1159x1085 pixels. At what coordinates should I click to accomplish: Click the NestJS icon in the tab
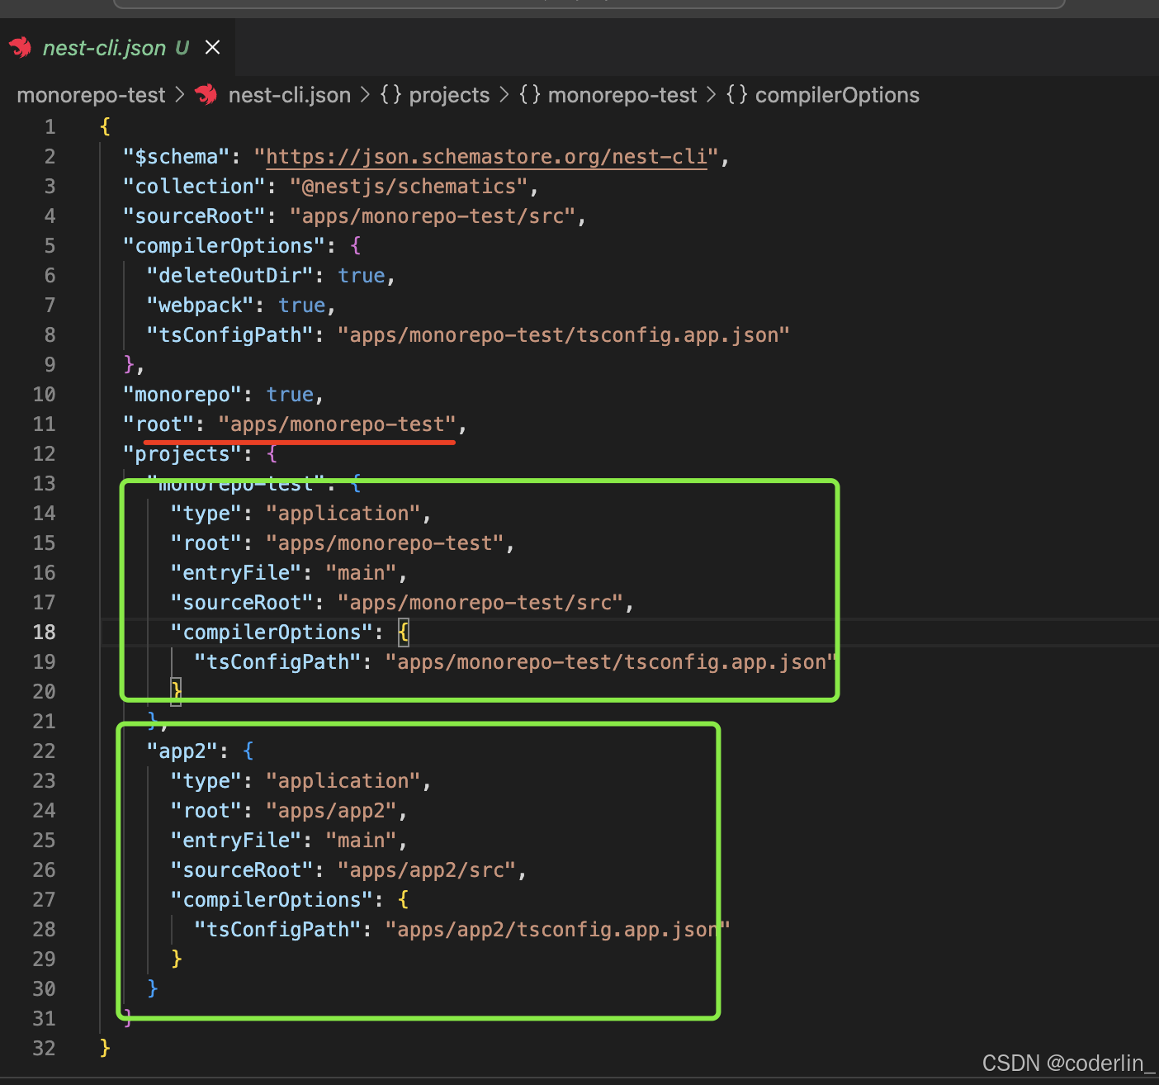[x=21, y=47]
